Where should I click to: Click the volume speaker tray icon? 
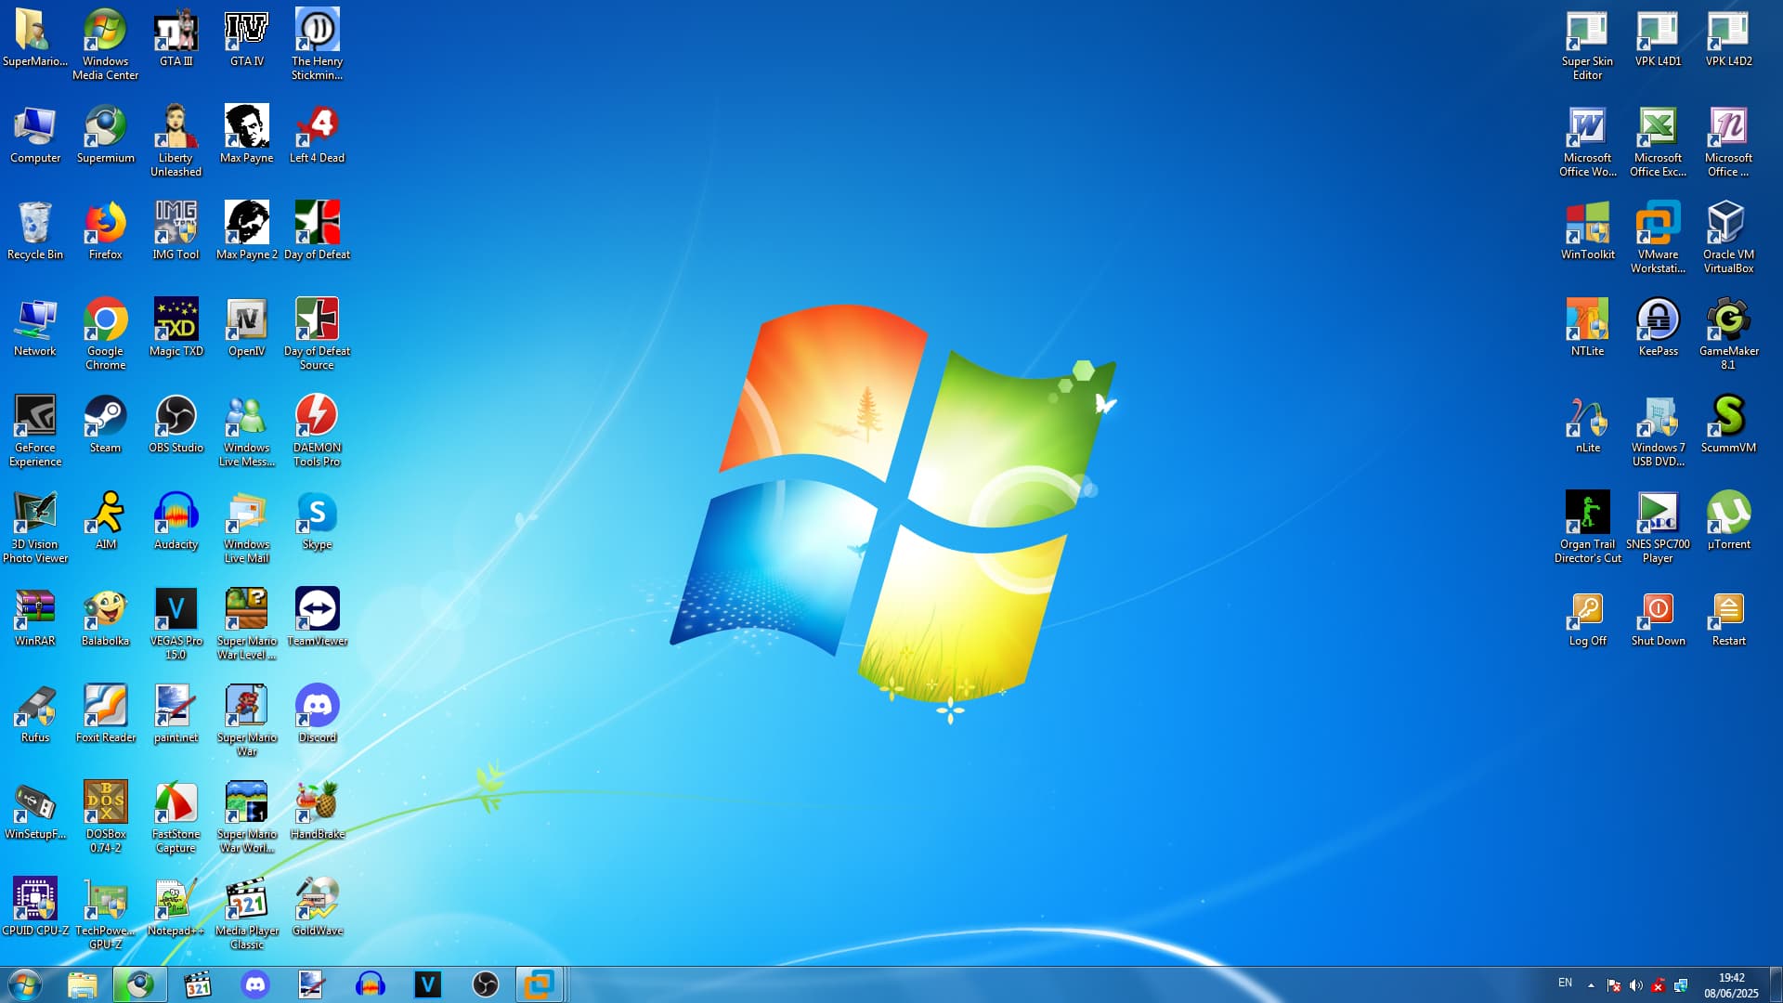(1636, 985)
